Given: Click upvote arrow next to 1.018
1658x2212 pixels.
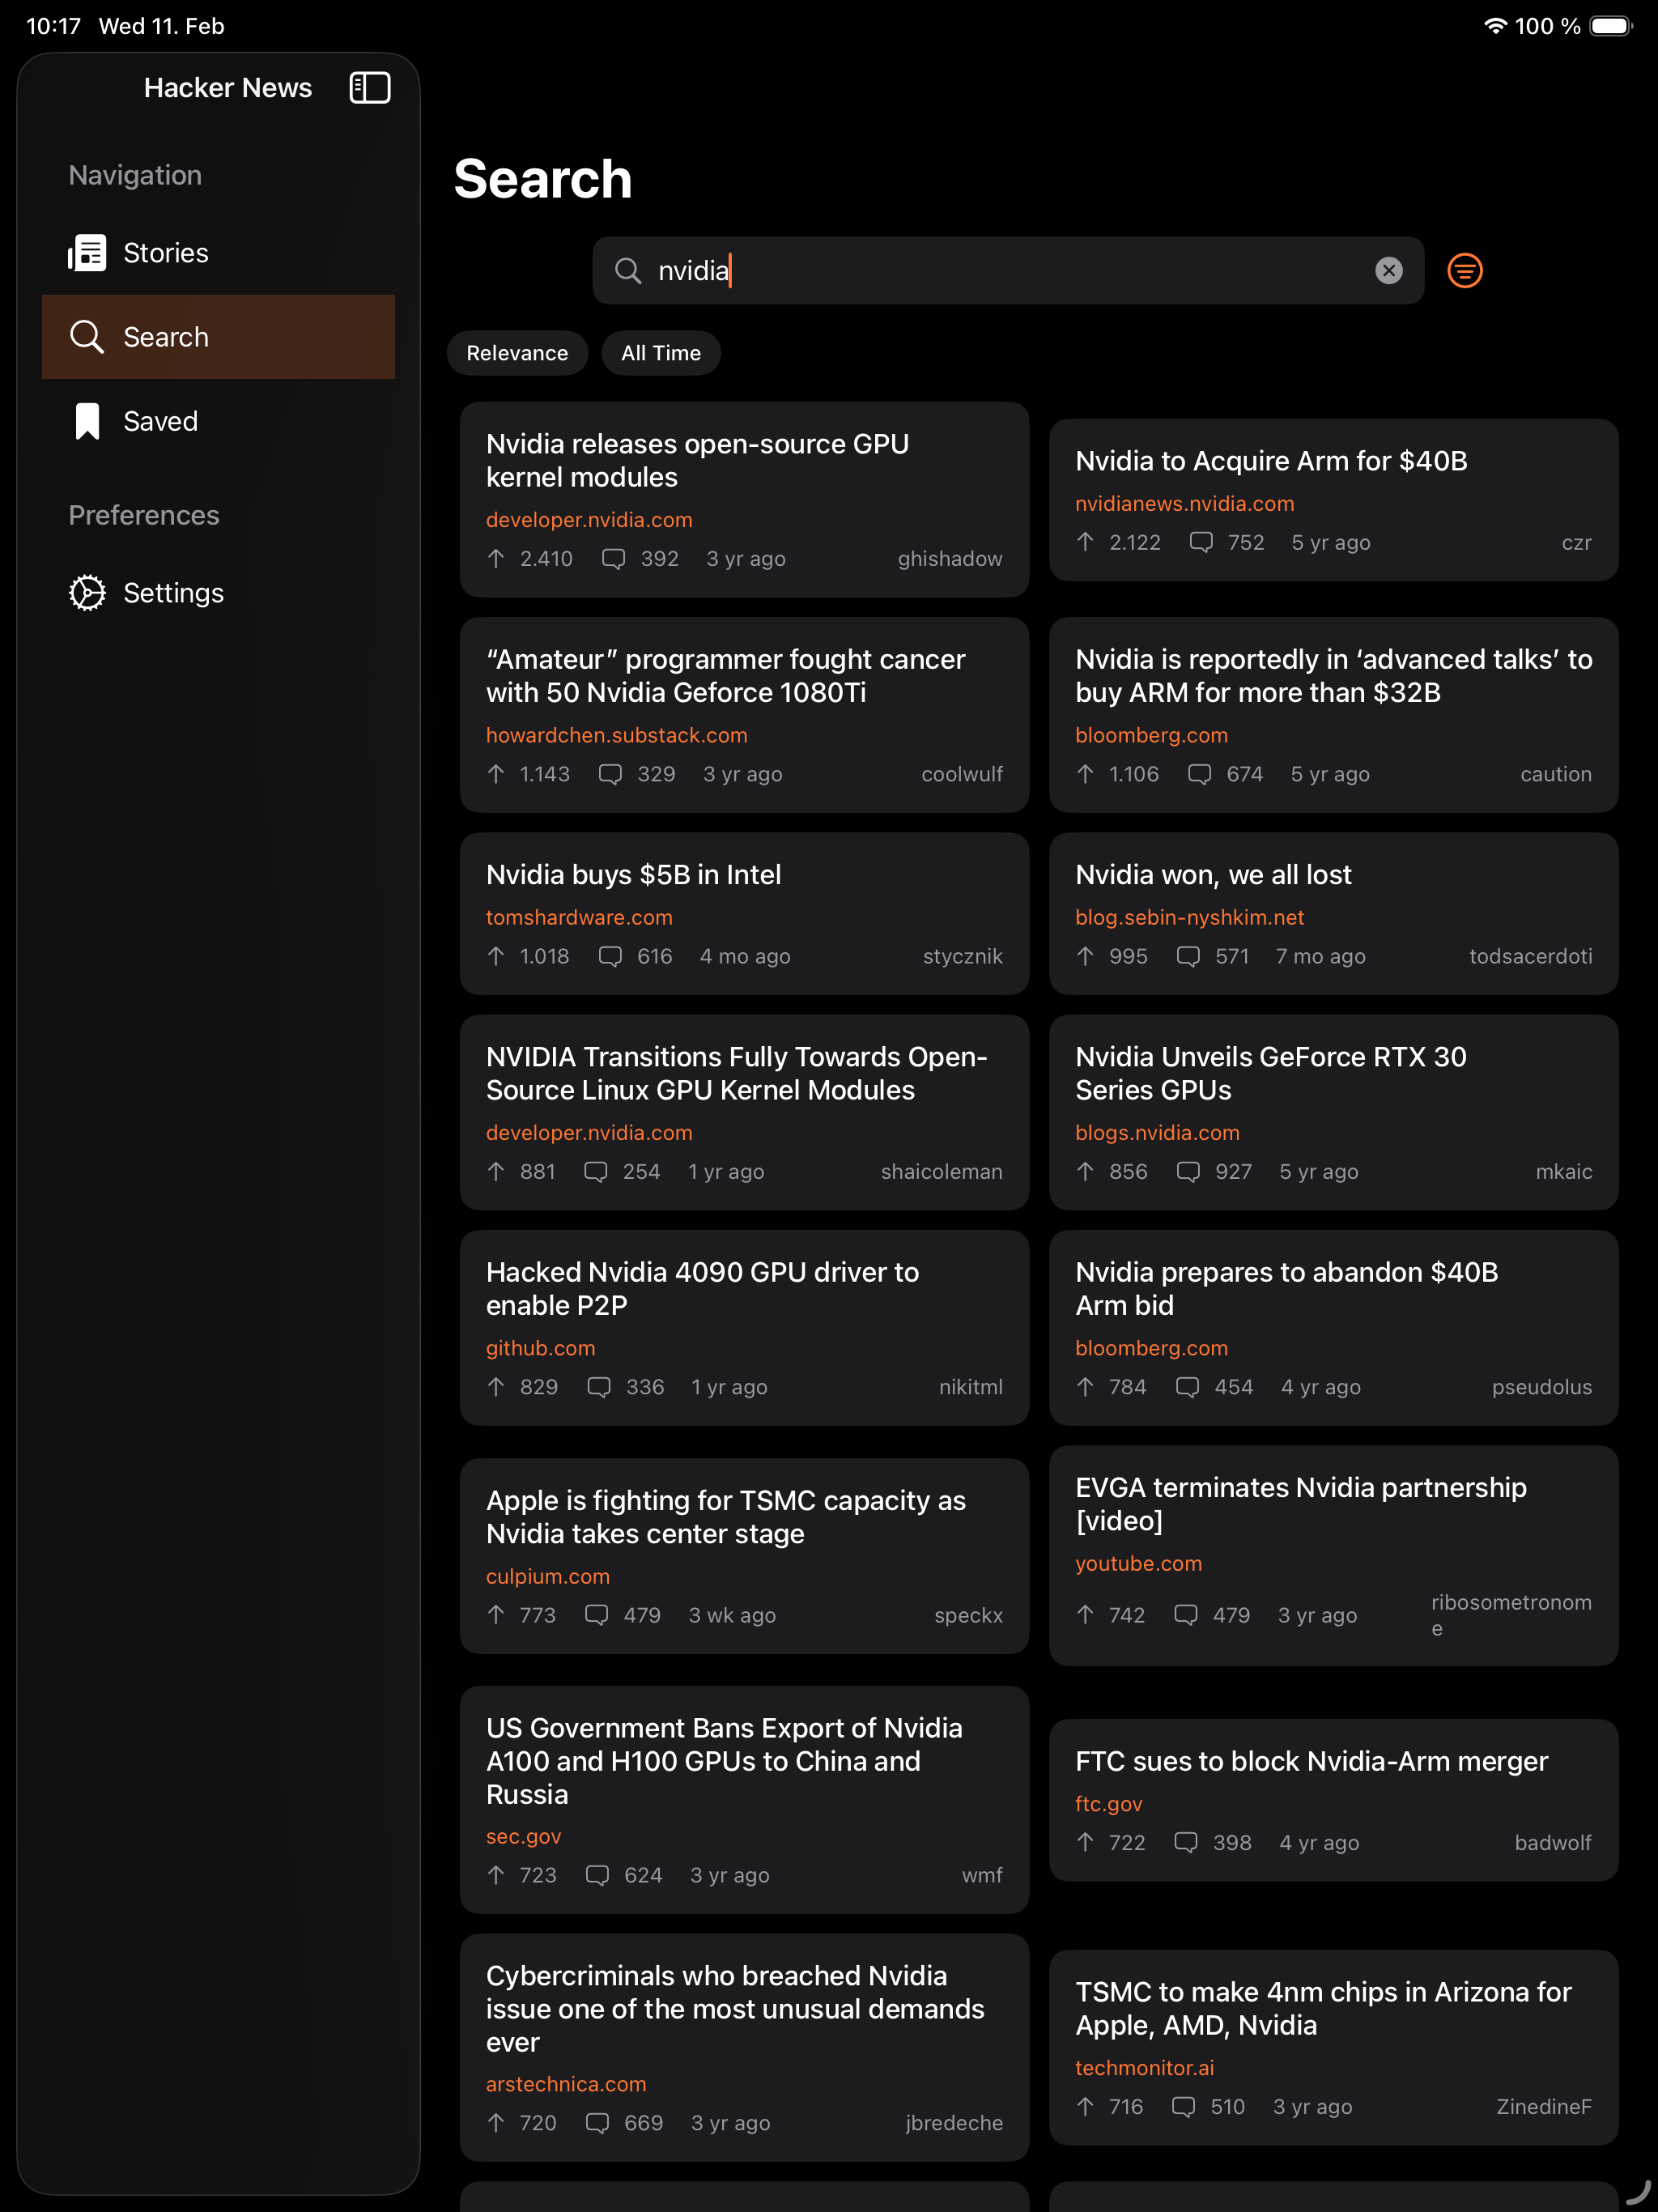Looking at the screenshot, I should (496, 956).
